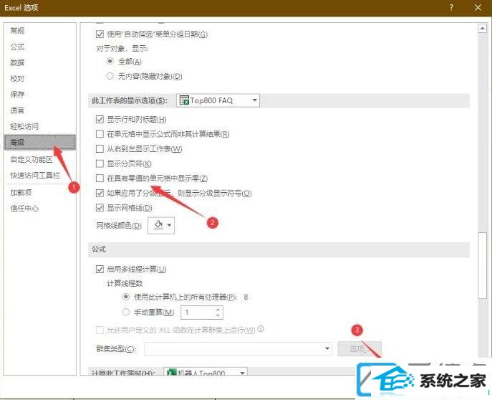Open the 网格线颜色 paint bucket picker
This screenshot has height=400, width=492.
coord(161,225)
